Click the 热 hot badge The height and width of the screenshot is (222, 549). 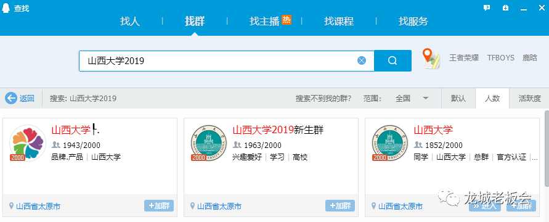[287, 20]
